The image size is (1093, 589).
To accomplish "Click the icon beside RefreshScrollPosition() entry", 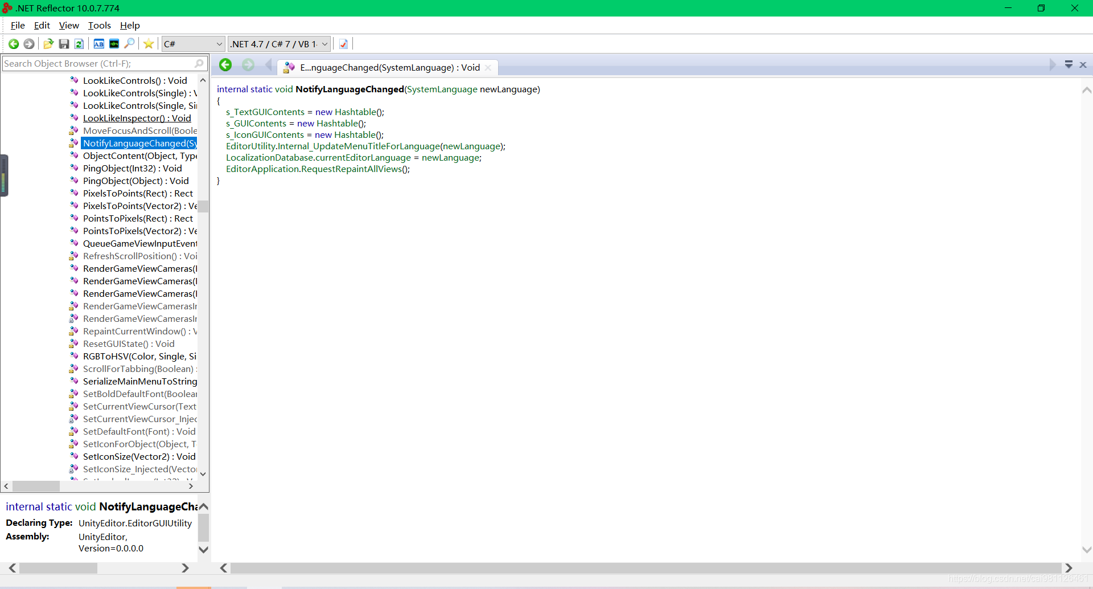I will (74, 256).
